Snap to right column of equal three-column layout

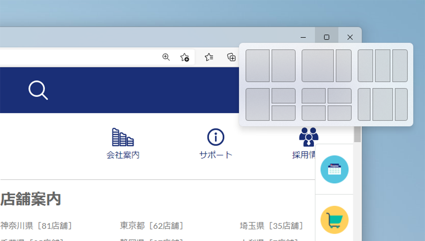400,66
